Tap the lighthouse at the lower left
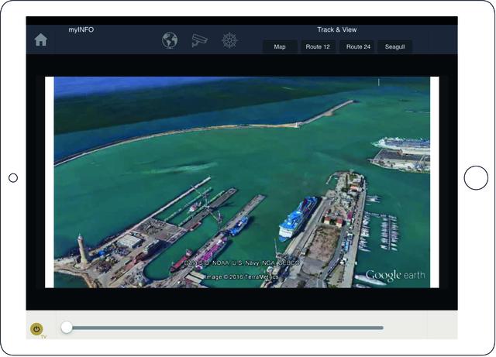 pos(81,249)
